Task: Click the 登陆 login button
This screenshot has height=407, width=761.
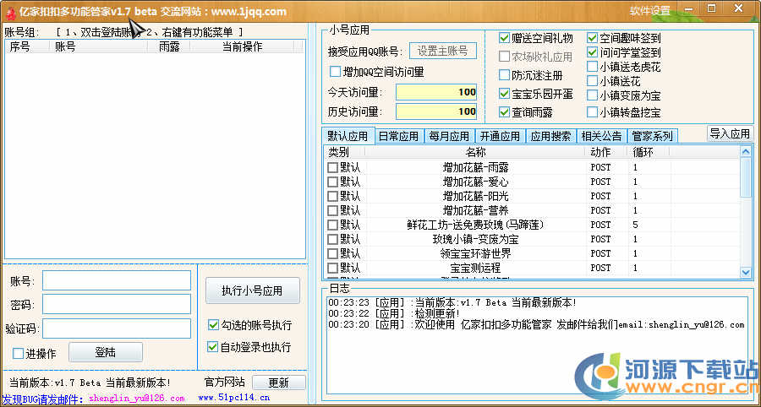Action: click(x=106, y=352)
